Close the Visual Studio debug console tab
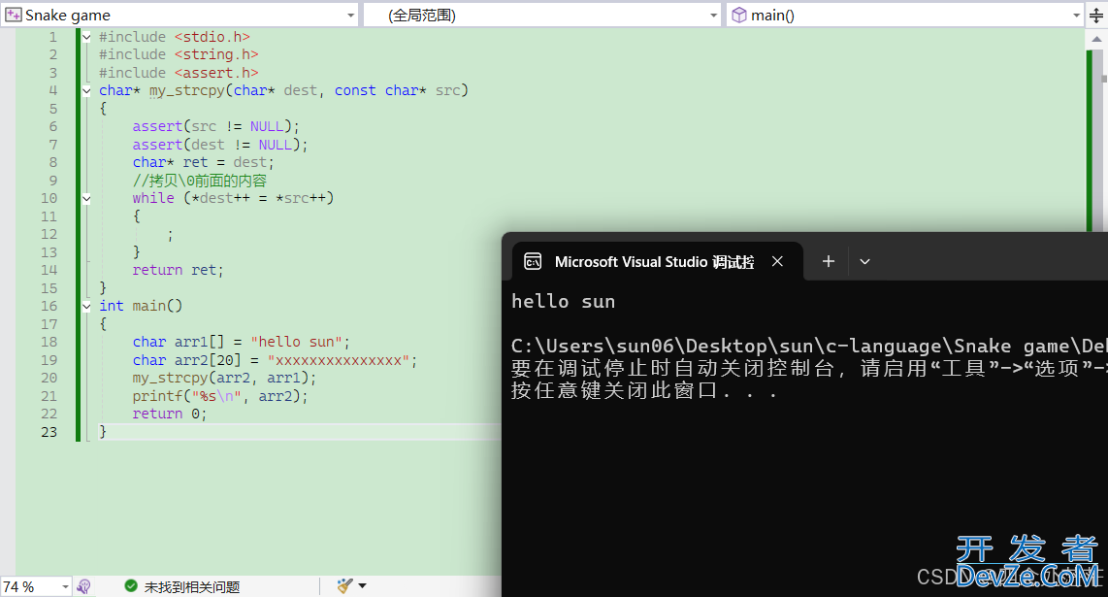1108x597 pixels. click(777, 261)
